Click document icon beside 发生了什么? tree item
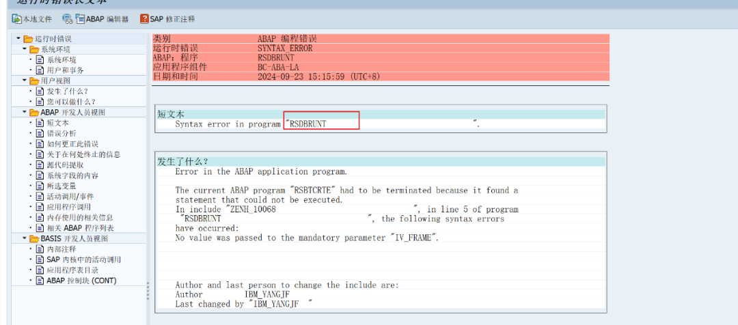 [40, 91]
